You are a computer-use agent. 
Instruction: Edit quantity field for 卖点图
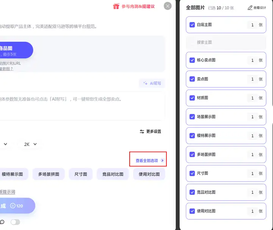click(253, 79)
